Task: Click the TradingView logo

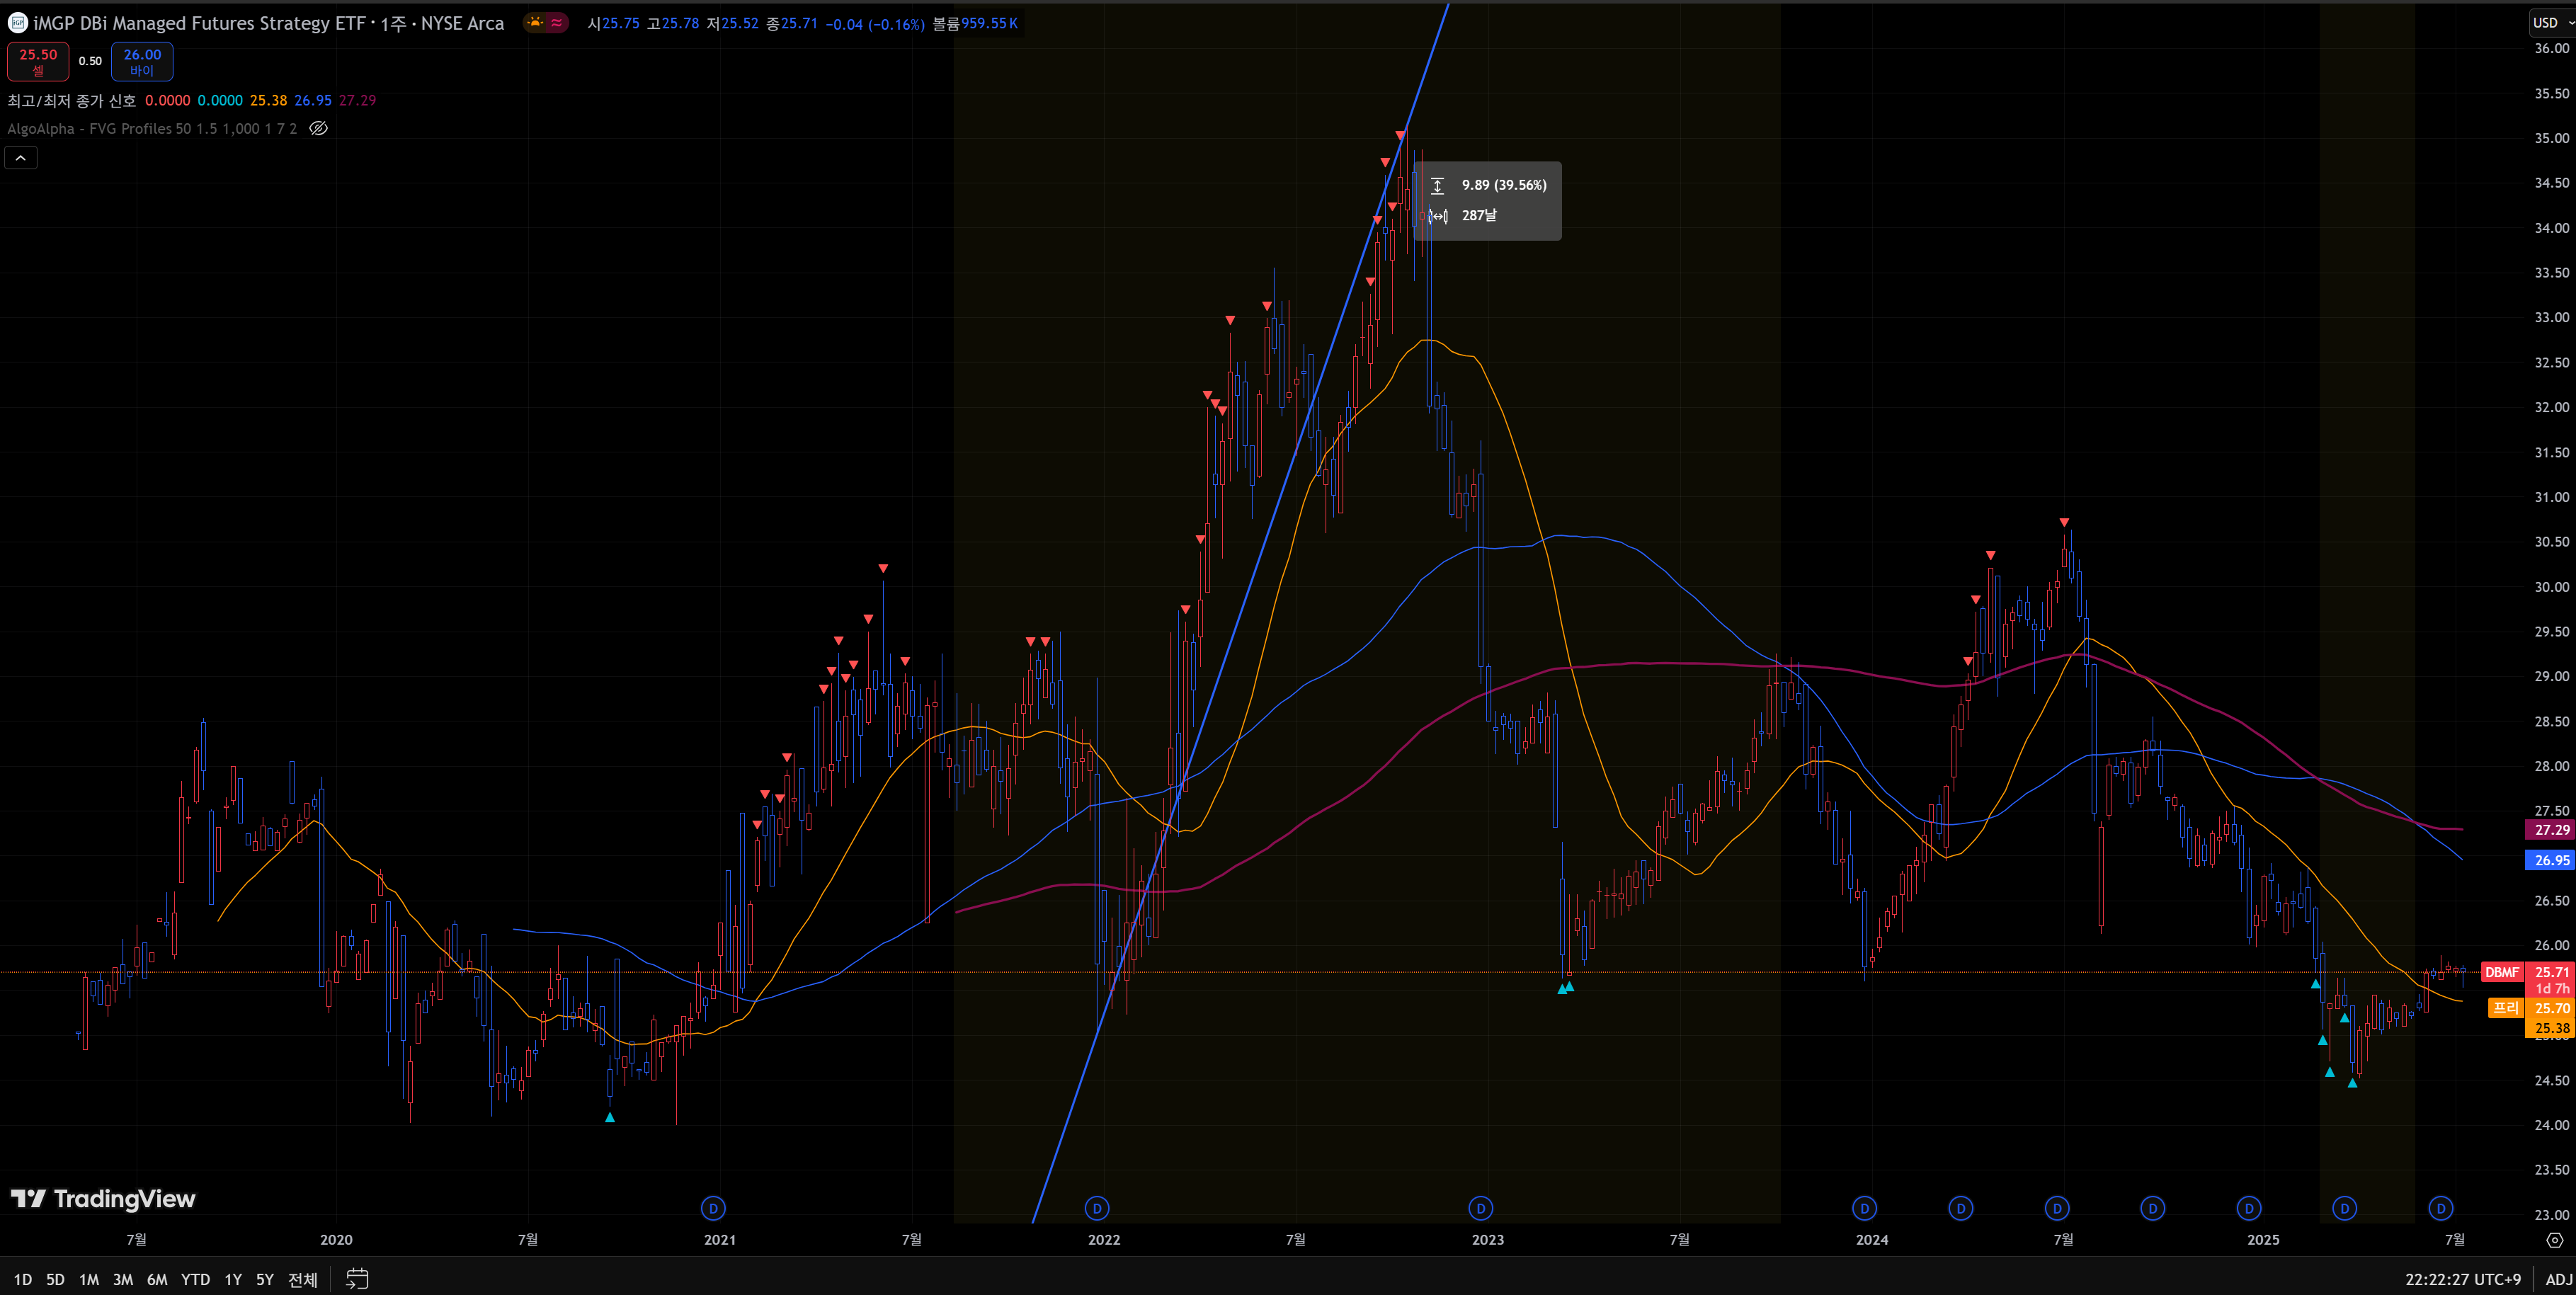Action: pyautogui.click(x=103, y=1198)
